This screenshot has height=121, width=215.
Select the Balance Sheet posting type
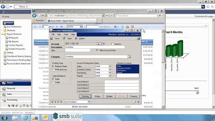53,66
